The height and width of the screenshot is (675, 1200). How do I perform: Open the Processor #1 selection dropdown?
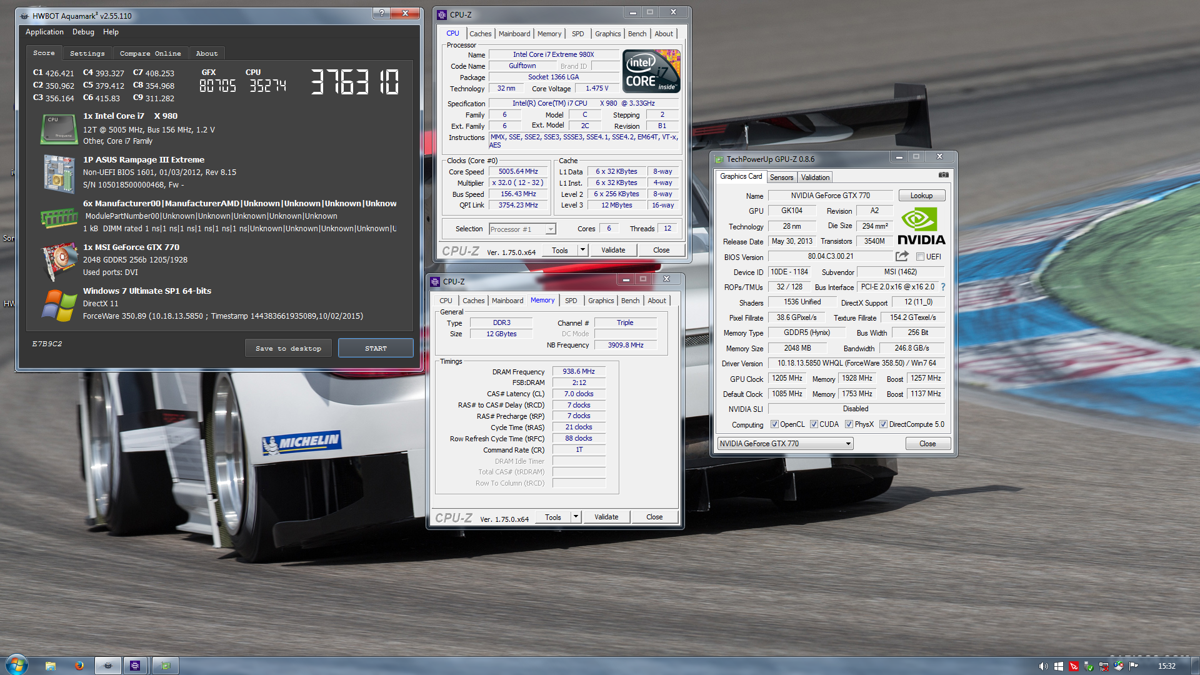(x=522, y=229)
